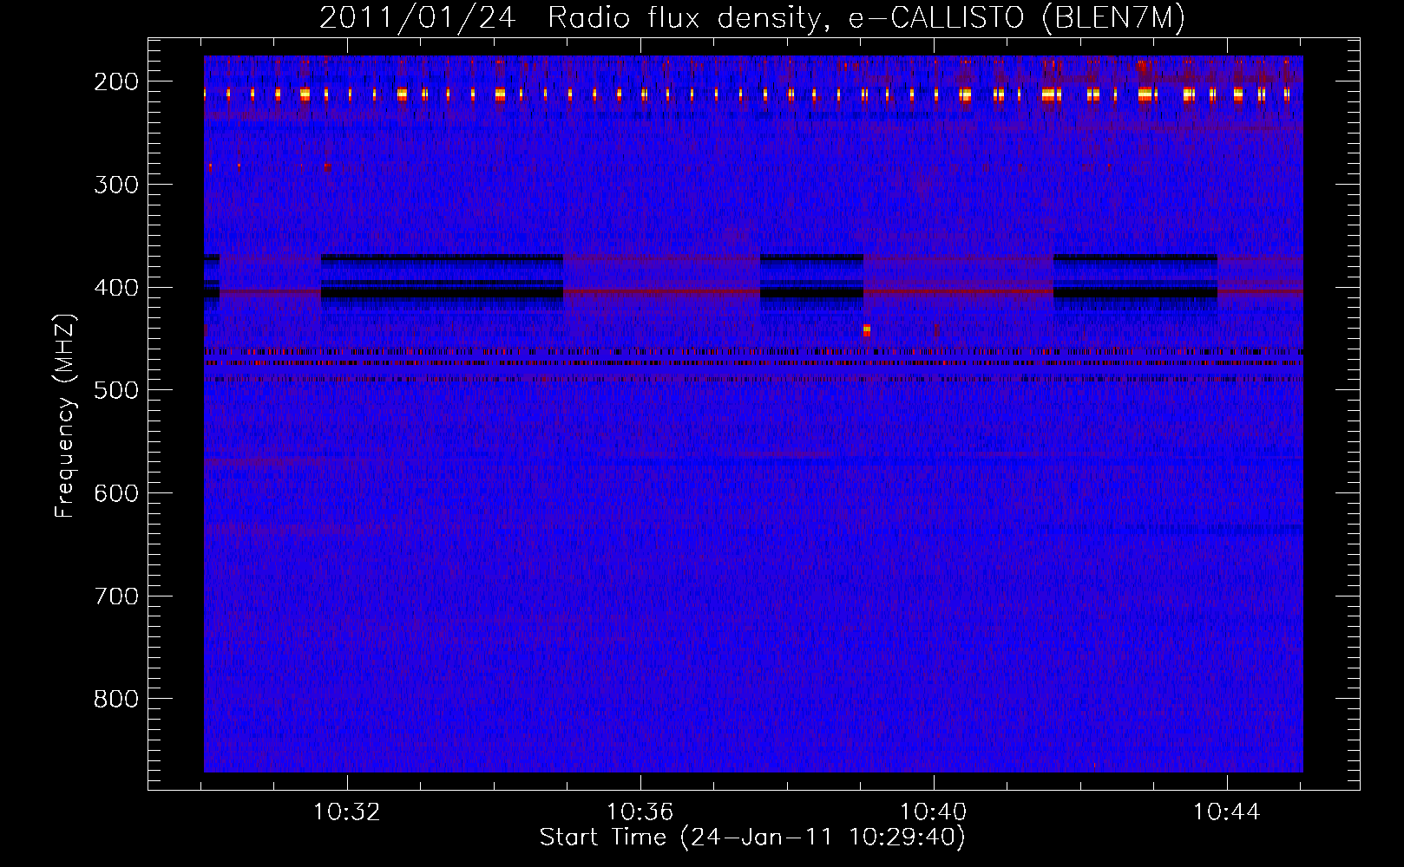
Task: Click the 10:40 time tick label
Action: pos(934,812)
